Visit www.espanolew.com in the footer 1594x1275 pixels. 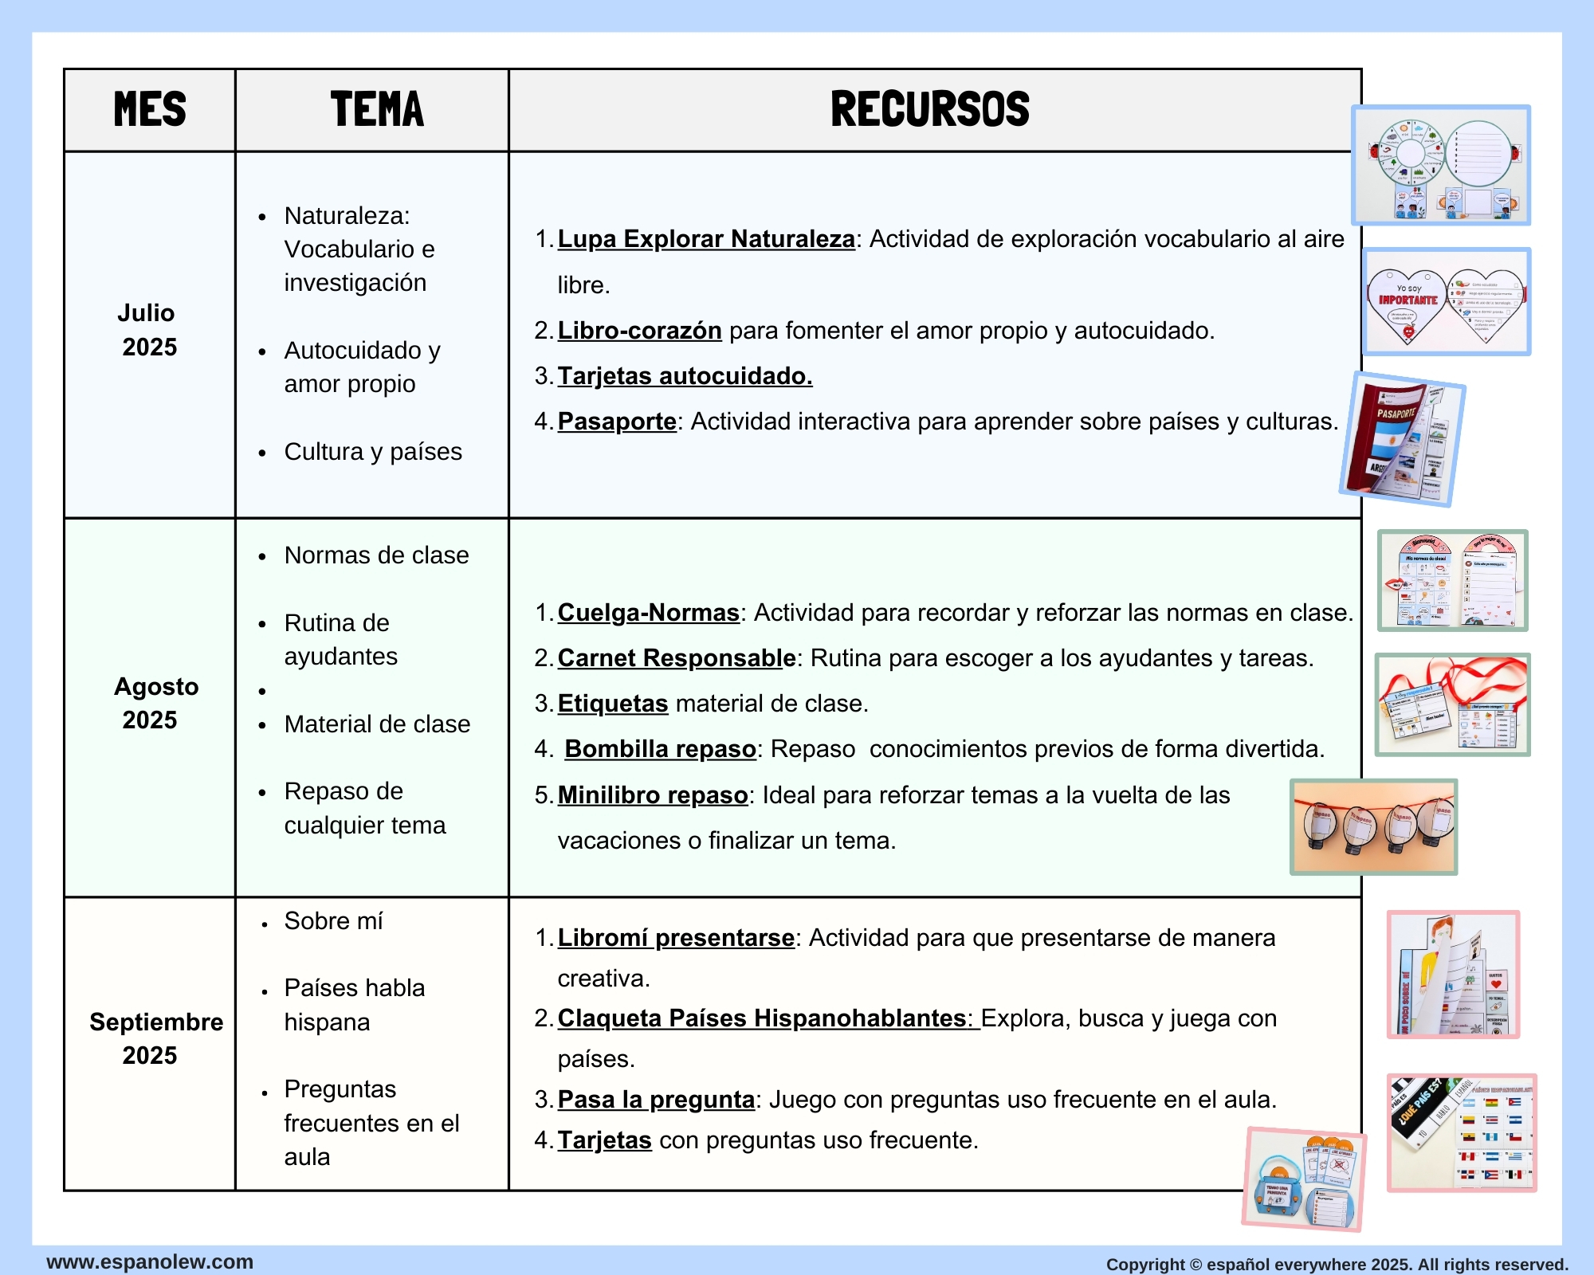click(150, 1261)
